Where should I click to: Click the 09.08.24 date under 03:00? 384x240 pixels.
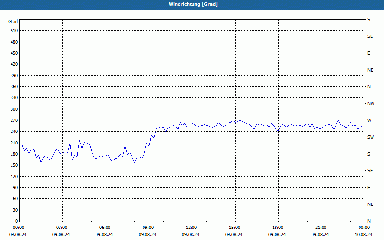61,235
